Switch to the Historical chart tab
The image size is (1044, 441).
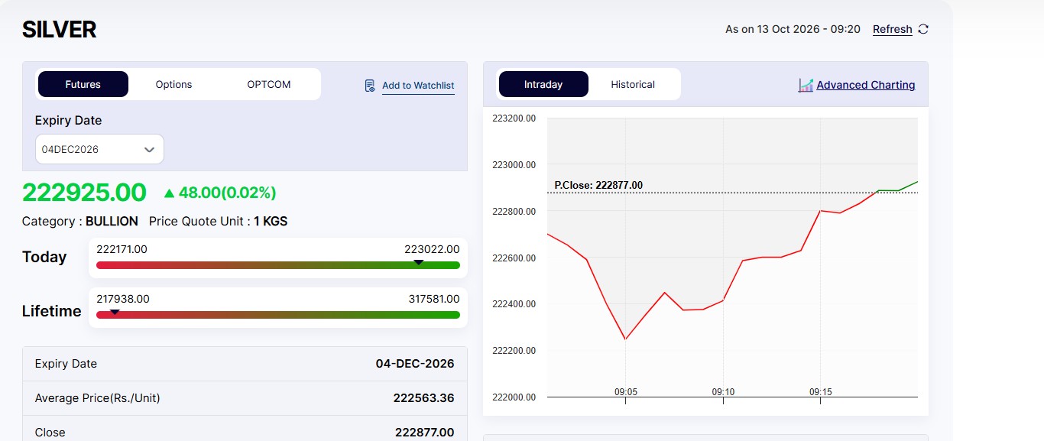pos(633,84)
